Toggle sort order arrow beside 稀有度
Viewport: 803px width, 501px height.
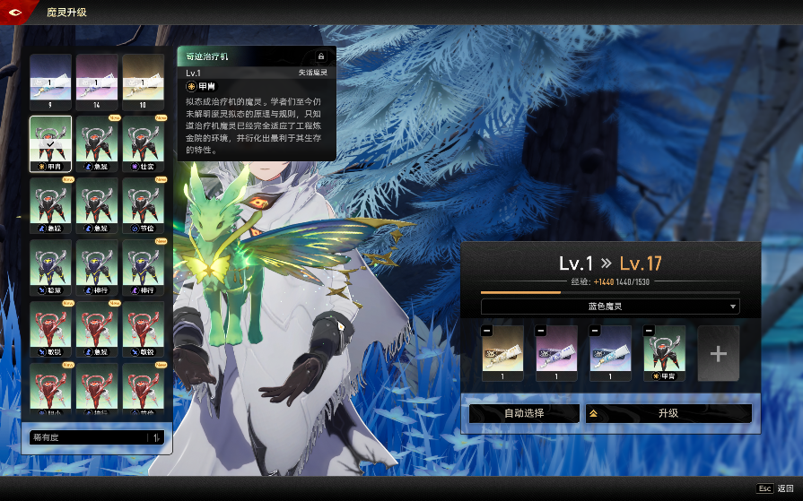(x=157, y=437)
